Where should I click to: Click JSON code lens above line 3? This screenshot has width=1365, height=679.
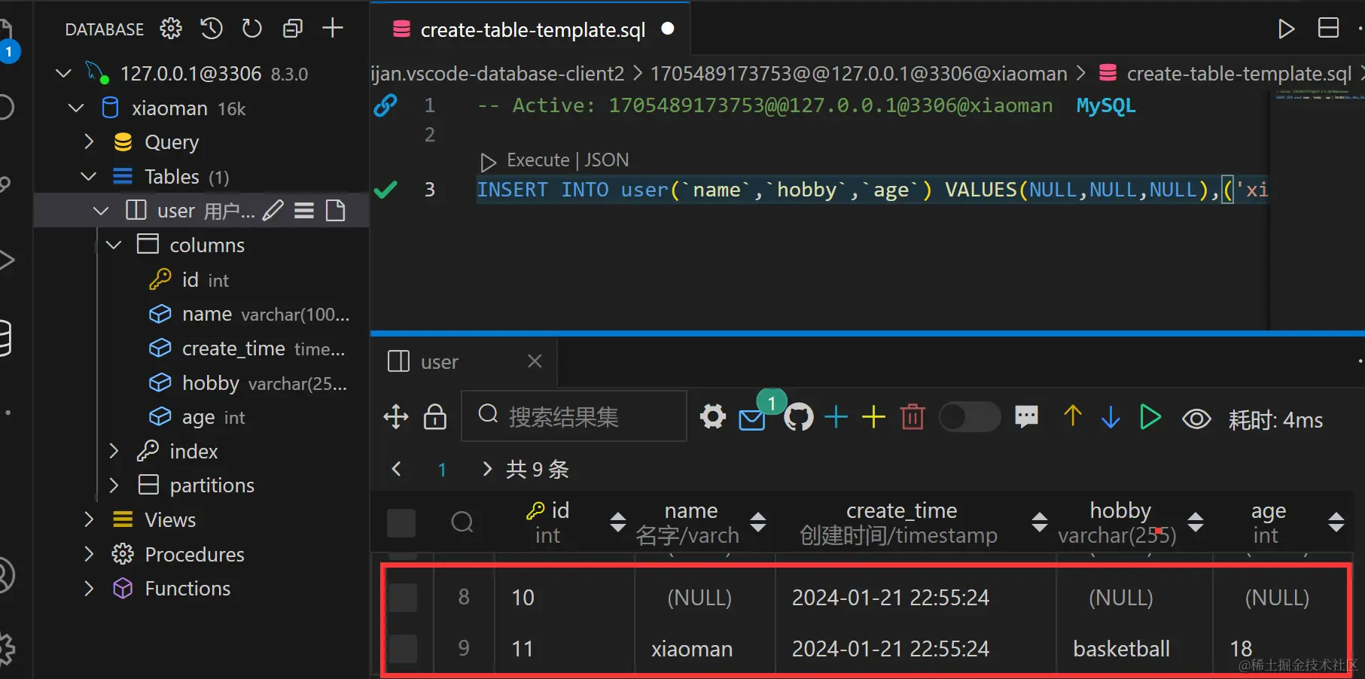[x=606, y=160]
